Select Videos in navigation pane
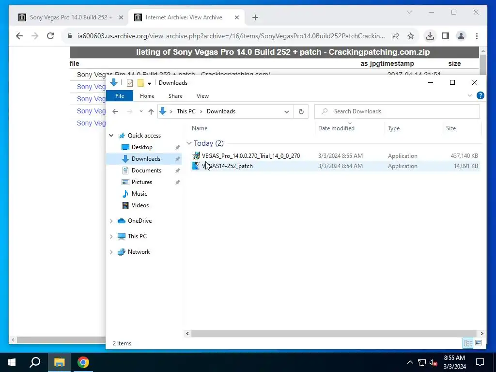496x372 pixels. 140,205
